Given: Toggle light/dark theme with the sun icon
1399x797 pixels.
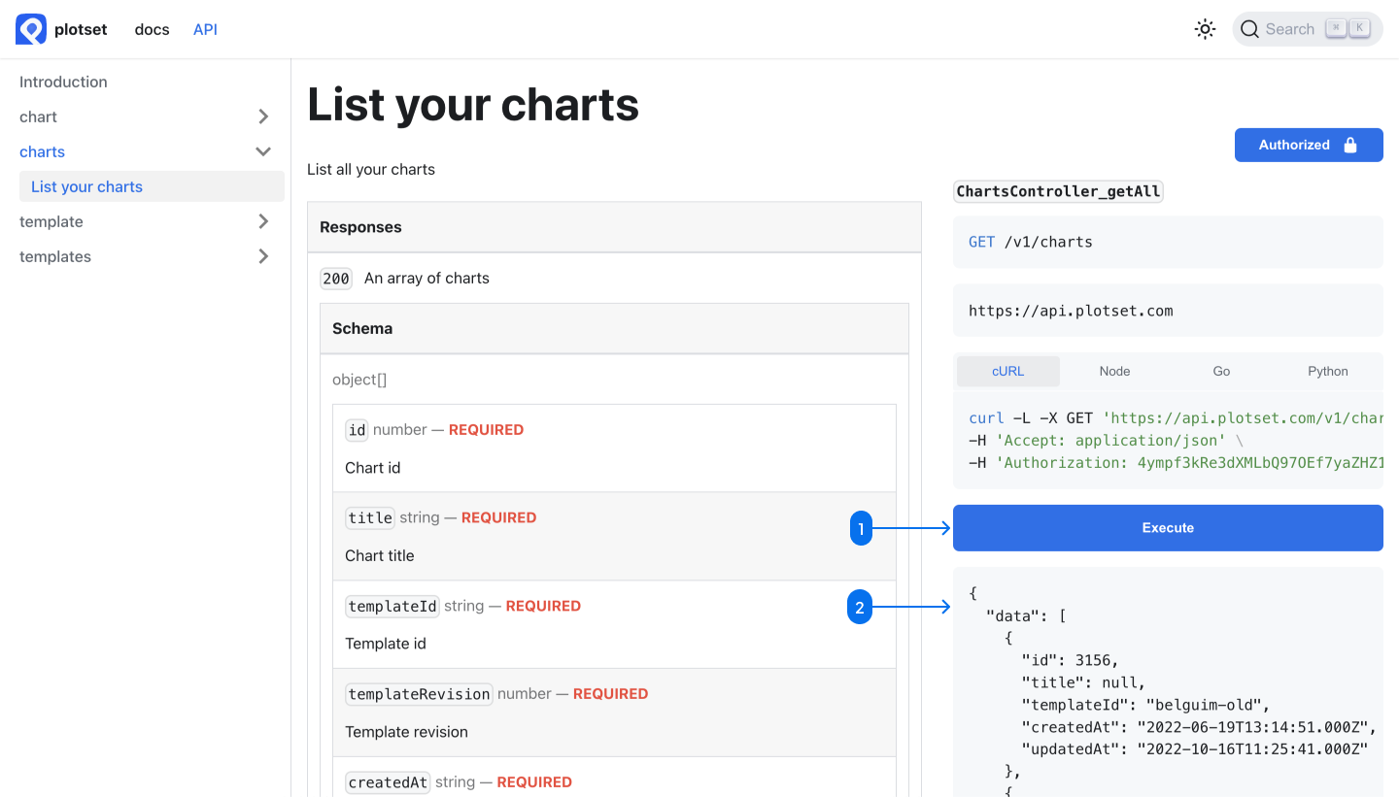Looking at the screenshot, I should tap(1205, 28).
